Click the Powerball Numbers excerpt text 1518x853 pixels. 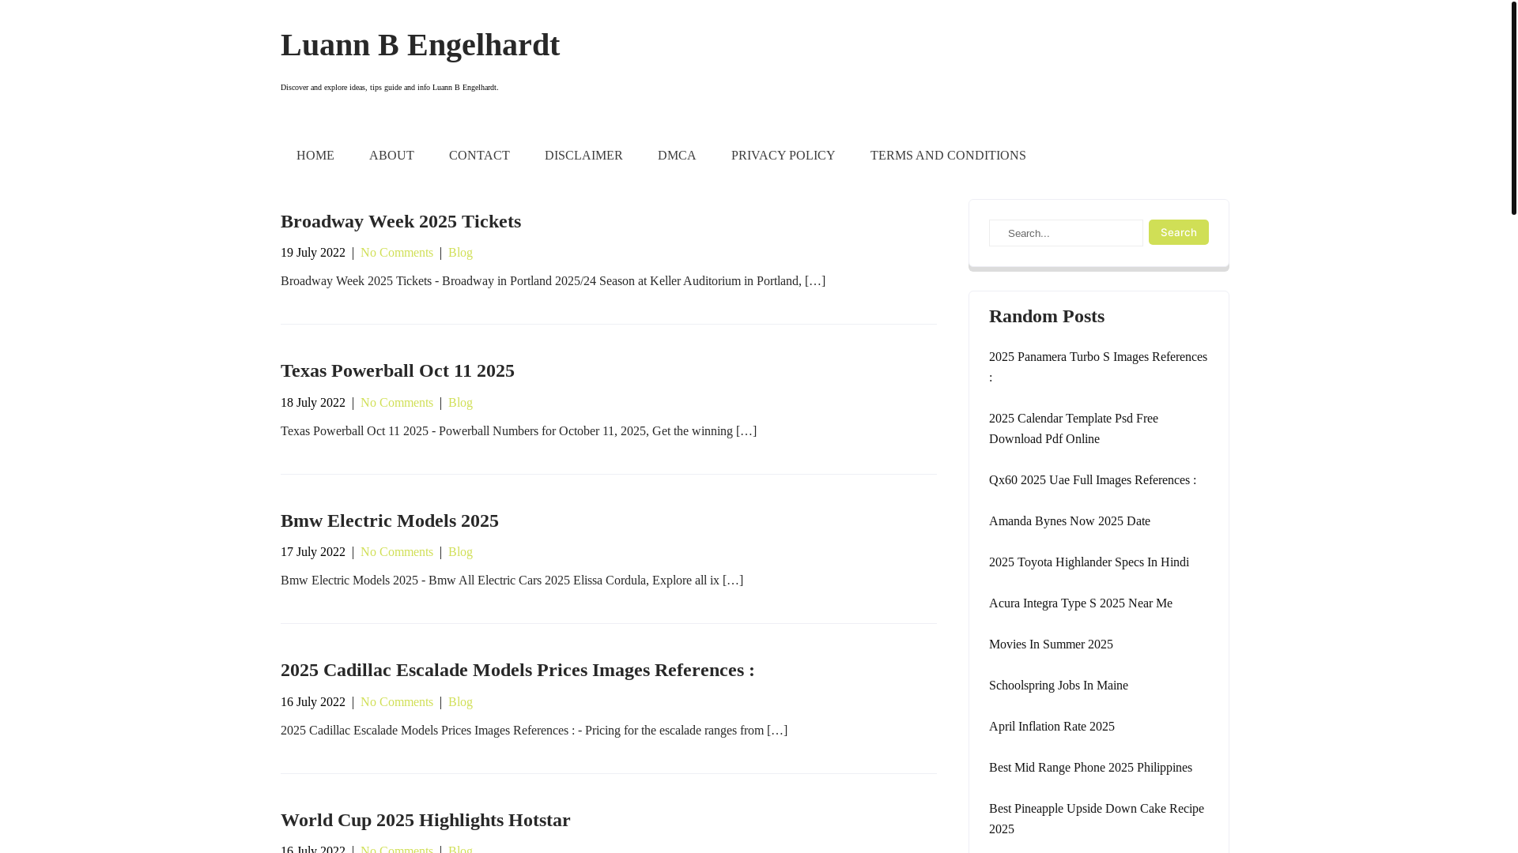(x=519, y=431)
